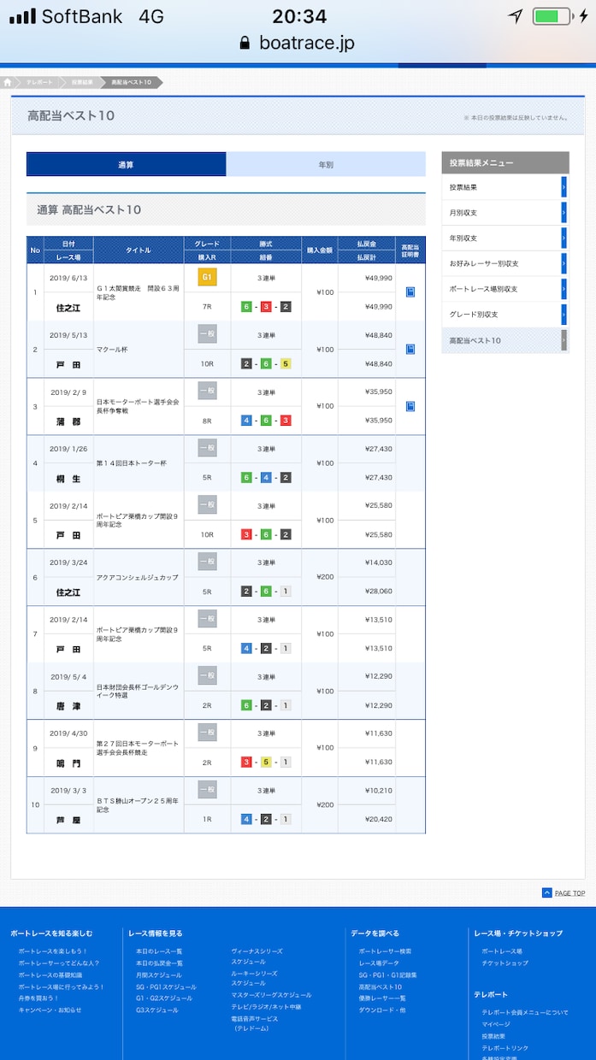The image size is (596, 1060).
Task: Open certificate icon for 2019/6/13 住之江 row
Action: tap(410, 292)
